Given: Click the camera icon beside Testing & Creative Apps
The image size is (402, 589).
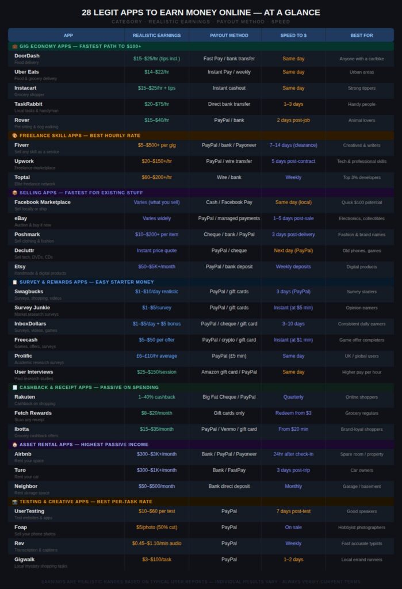Looking at the screenshot, I should click(x=14, y=502).
